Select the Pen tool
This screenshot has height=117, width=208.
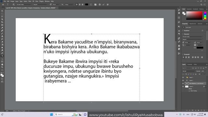pos(2,53)
